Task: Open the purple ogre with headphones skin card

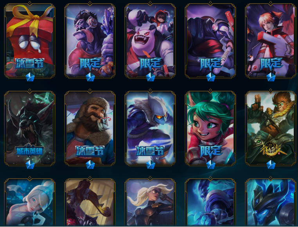Action: [x=90, y=40]
